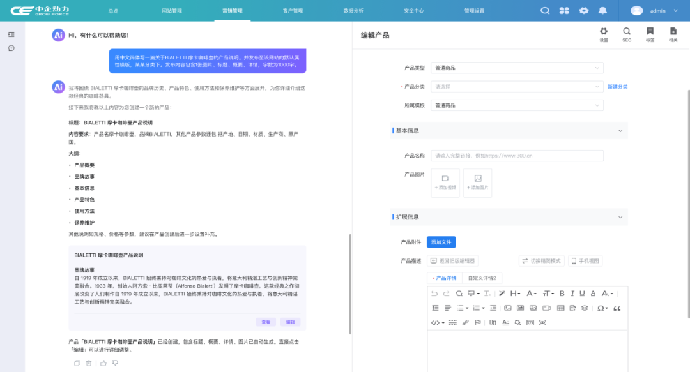Open the 总览 nav tab

[x=113, y=11]
